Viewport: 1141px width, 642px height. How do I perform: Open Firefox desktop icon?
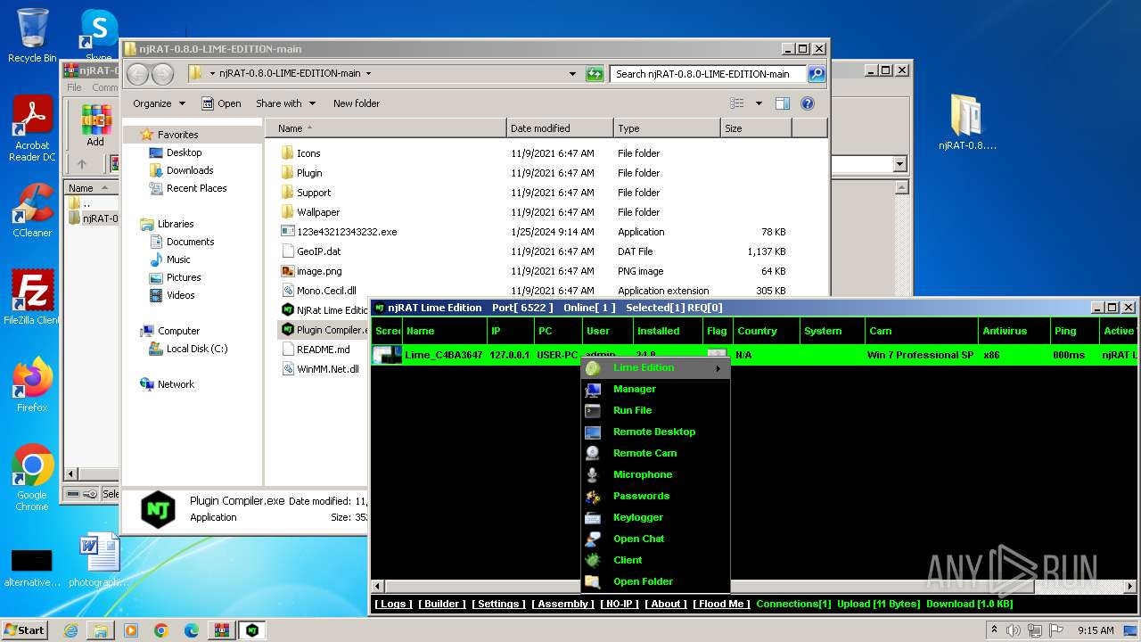tap(32, 384)
